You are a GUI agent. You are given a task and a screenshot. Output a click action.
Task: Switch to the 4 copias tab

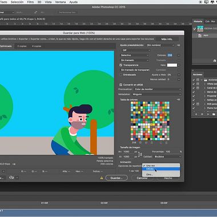coord(37,46)
